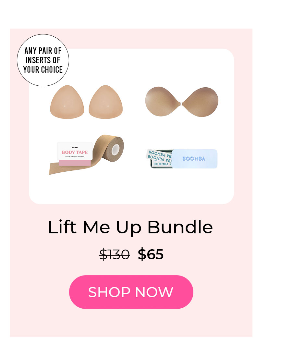Click the crossed-out $130 price

click(x=114, y=254)
